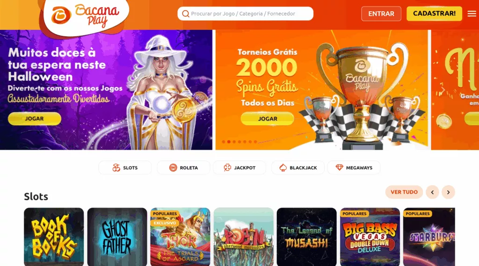Select the last carousel dot indicator
479x266 pixels.
click(x=255, y=142)
